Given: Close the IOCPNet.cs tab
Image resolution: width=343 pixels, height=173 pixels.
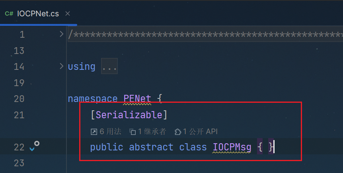Looking at the screenshot, I should pos(68,13).
